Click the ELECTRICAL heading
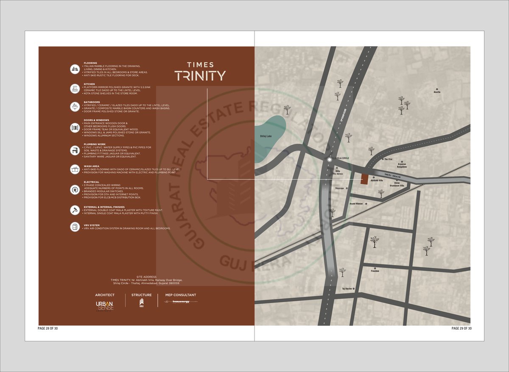This screenshot has height=372, width=509. click(x=91, y=182)
